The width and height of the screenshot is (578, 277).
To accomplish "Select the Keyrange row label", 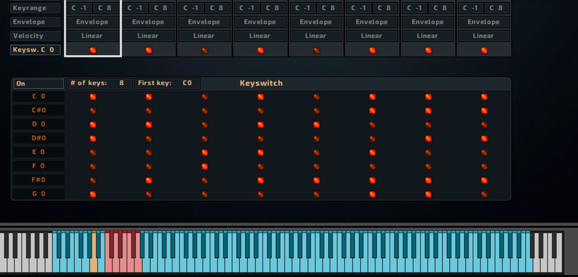I will (x=35, y=7).
